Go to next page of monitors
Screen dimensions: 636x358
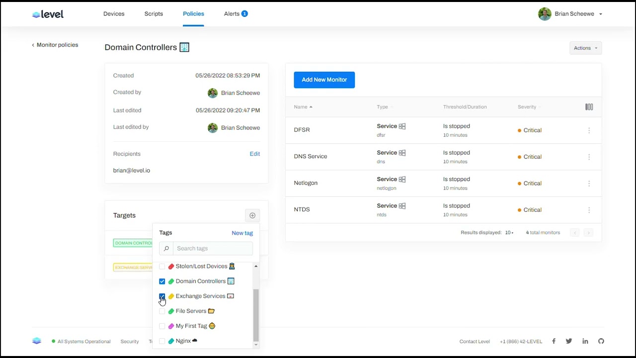point(588,233)
